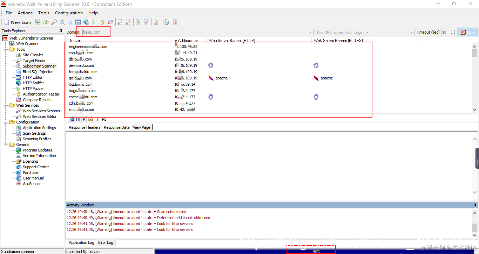Image resolution: width=479 pixels, height=254 pixels.
Task: Open Web Services Scanner toolbar icon
Action: click(120, 22)
